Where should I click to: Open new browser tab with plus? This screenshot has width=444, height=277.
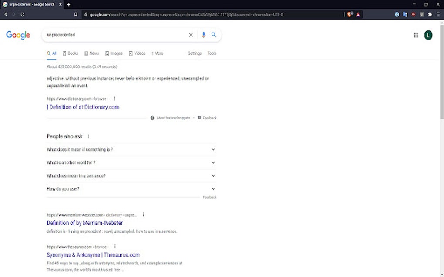[68, 4]
